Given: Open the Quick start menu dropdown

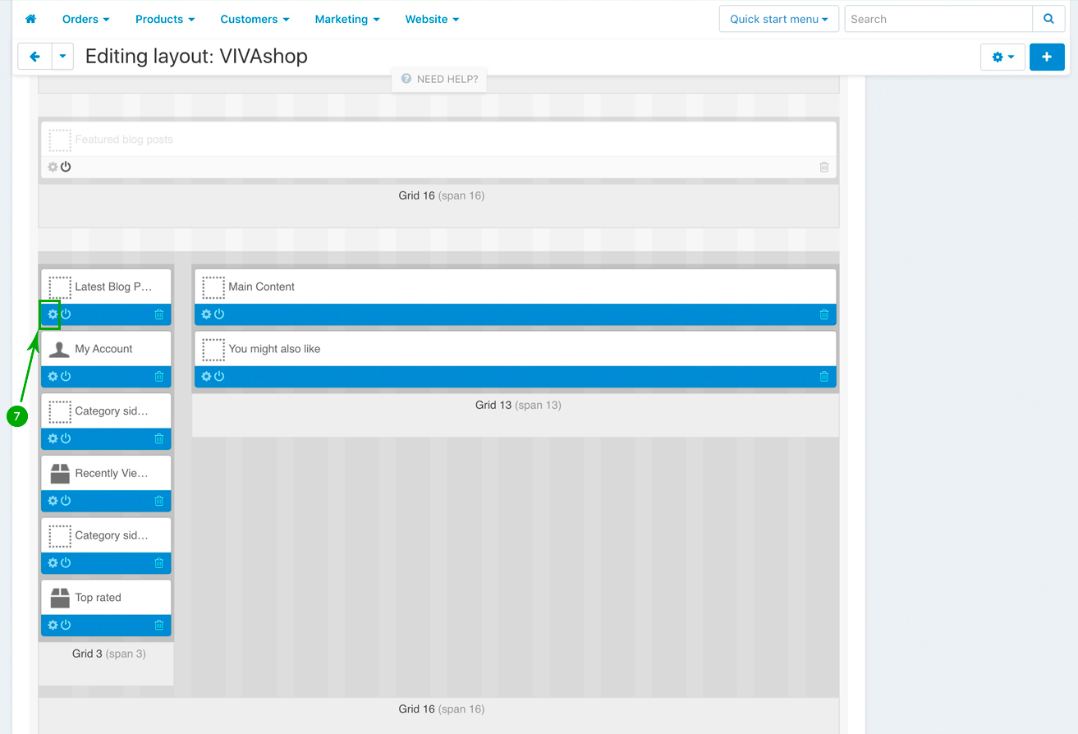Looking at the screenshot, I should (778, 19).
